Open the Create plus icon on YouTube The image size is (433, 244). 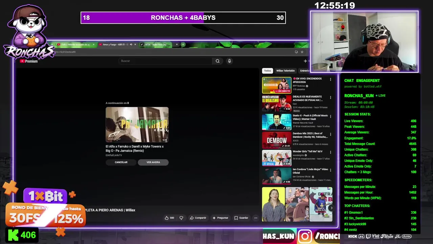click(x=305, y=61)
